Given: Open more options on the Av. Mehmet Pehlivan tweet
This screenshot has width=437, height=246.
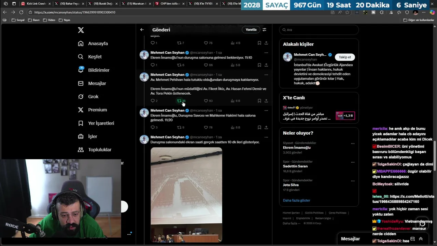Looking at the screenshot, I should click(x=266, y=75).
